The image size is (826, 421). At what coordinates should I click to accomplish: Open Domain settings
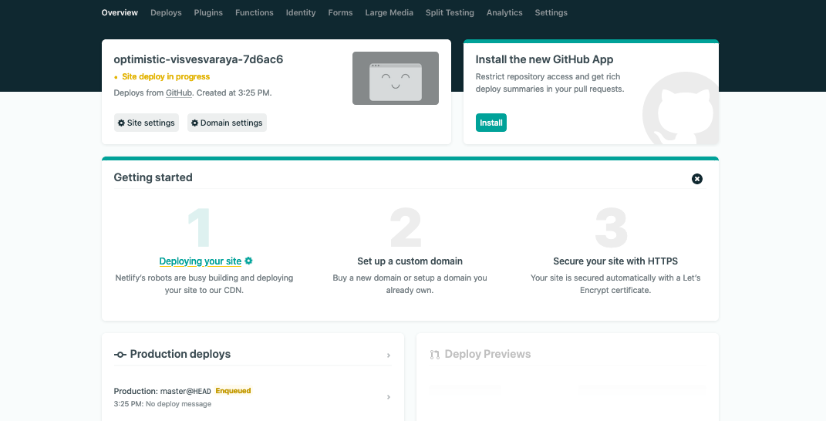click(227, 123)
